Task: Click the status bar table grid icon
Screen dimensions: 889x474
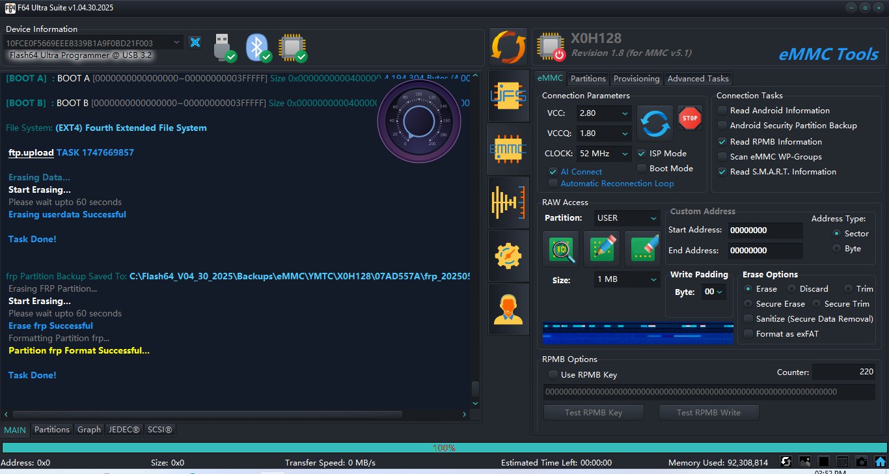Action: (842, 462)
